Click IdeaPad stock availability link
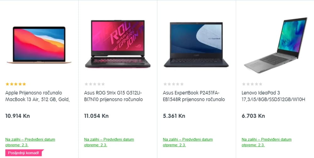This screenshot has height=158, width=314. (x=267, y=142)
